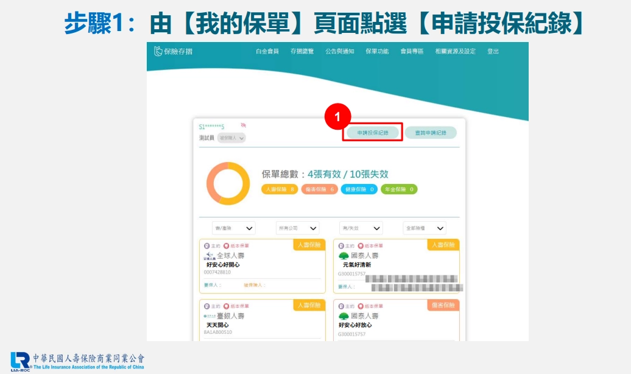Click the user name 測試員
631x374 pixels.
[x=206, y=138]
